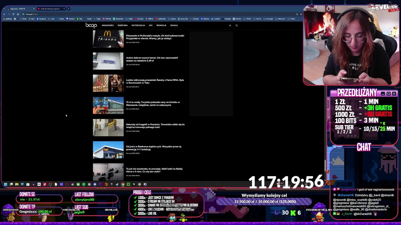Open the 15 zł za wodę article
The width and height of the screenshot is (401, 225).
click(x=153, y=103)
